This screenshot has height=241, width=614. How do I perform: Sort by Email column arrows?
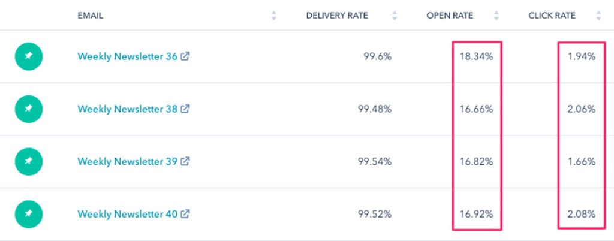click(x=273, y=16)
